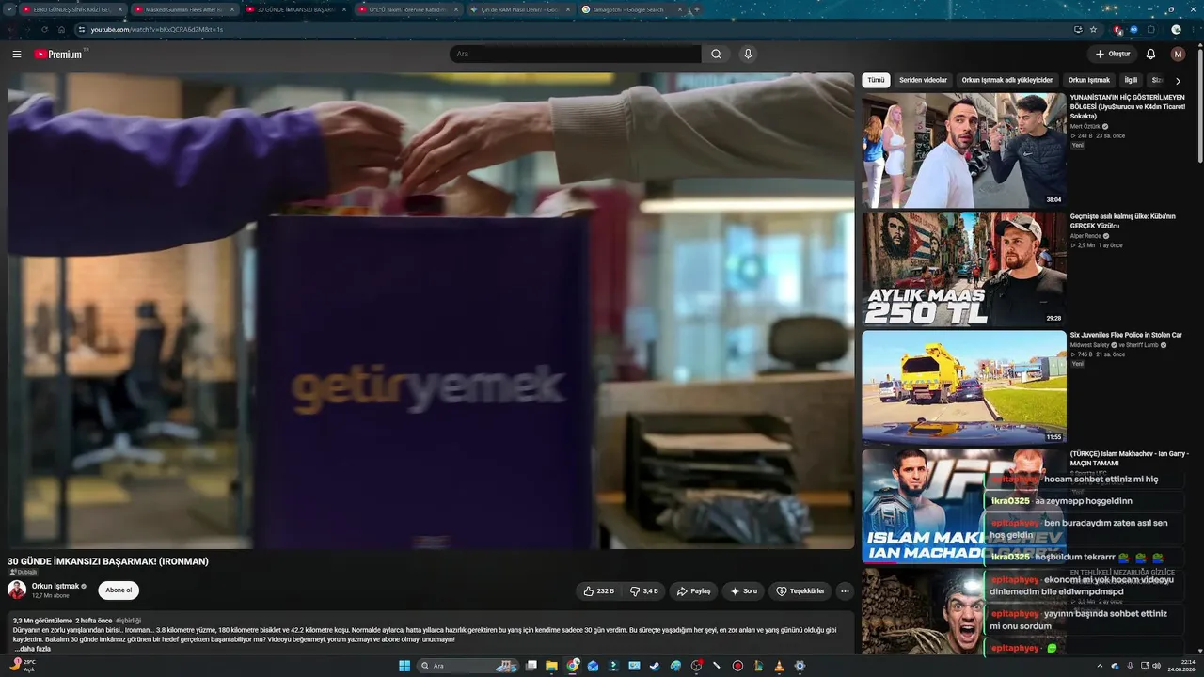Open YouTube notifications bell
1204x677 pixels.
pyautogui.click(x=1150, y=55)
